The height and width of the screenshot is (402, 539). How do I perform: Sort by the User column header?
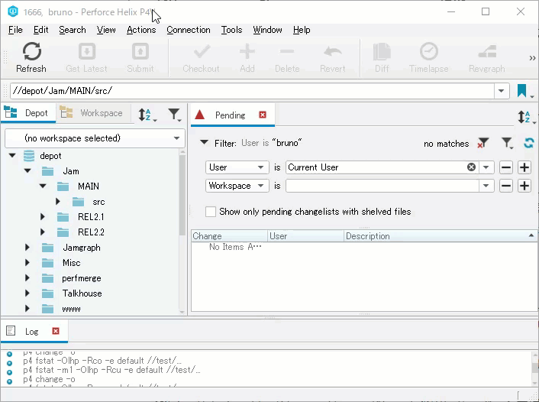(305, 236)
